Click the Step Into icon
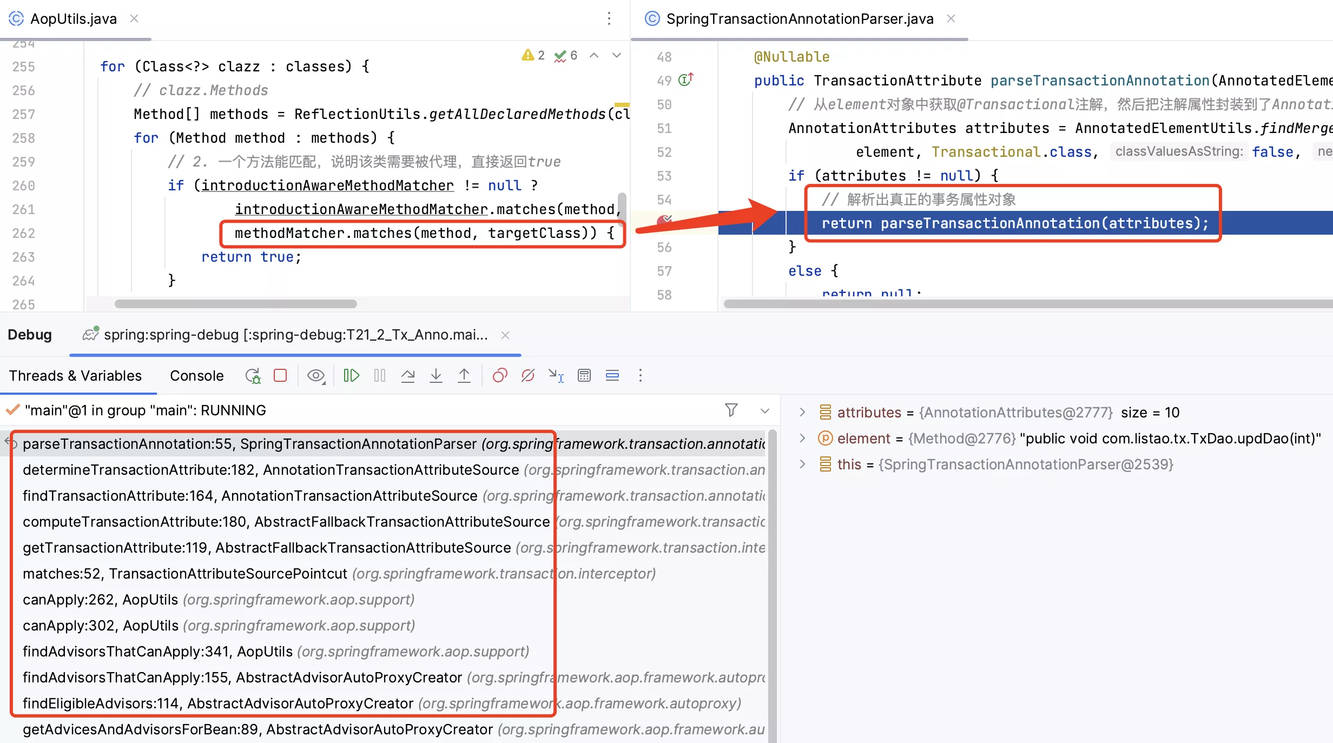Screen dimensions: 1333x743 click(436, 375)
